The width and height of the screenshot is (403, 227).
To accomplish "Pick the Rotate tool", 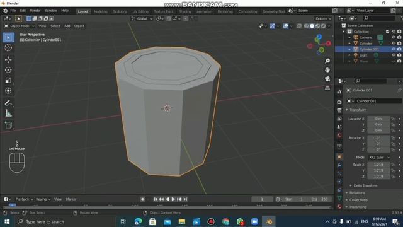I will point(8,70).
